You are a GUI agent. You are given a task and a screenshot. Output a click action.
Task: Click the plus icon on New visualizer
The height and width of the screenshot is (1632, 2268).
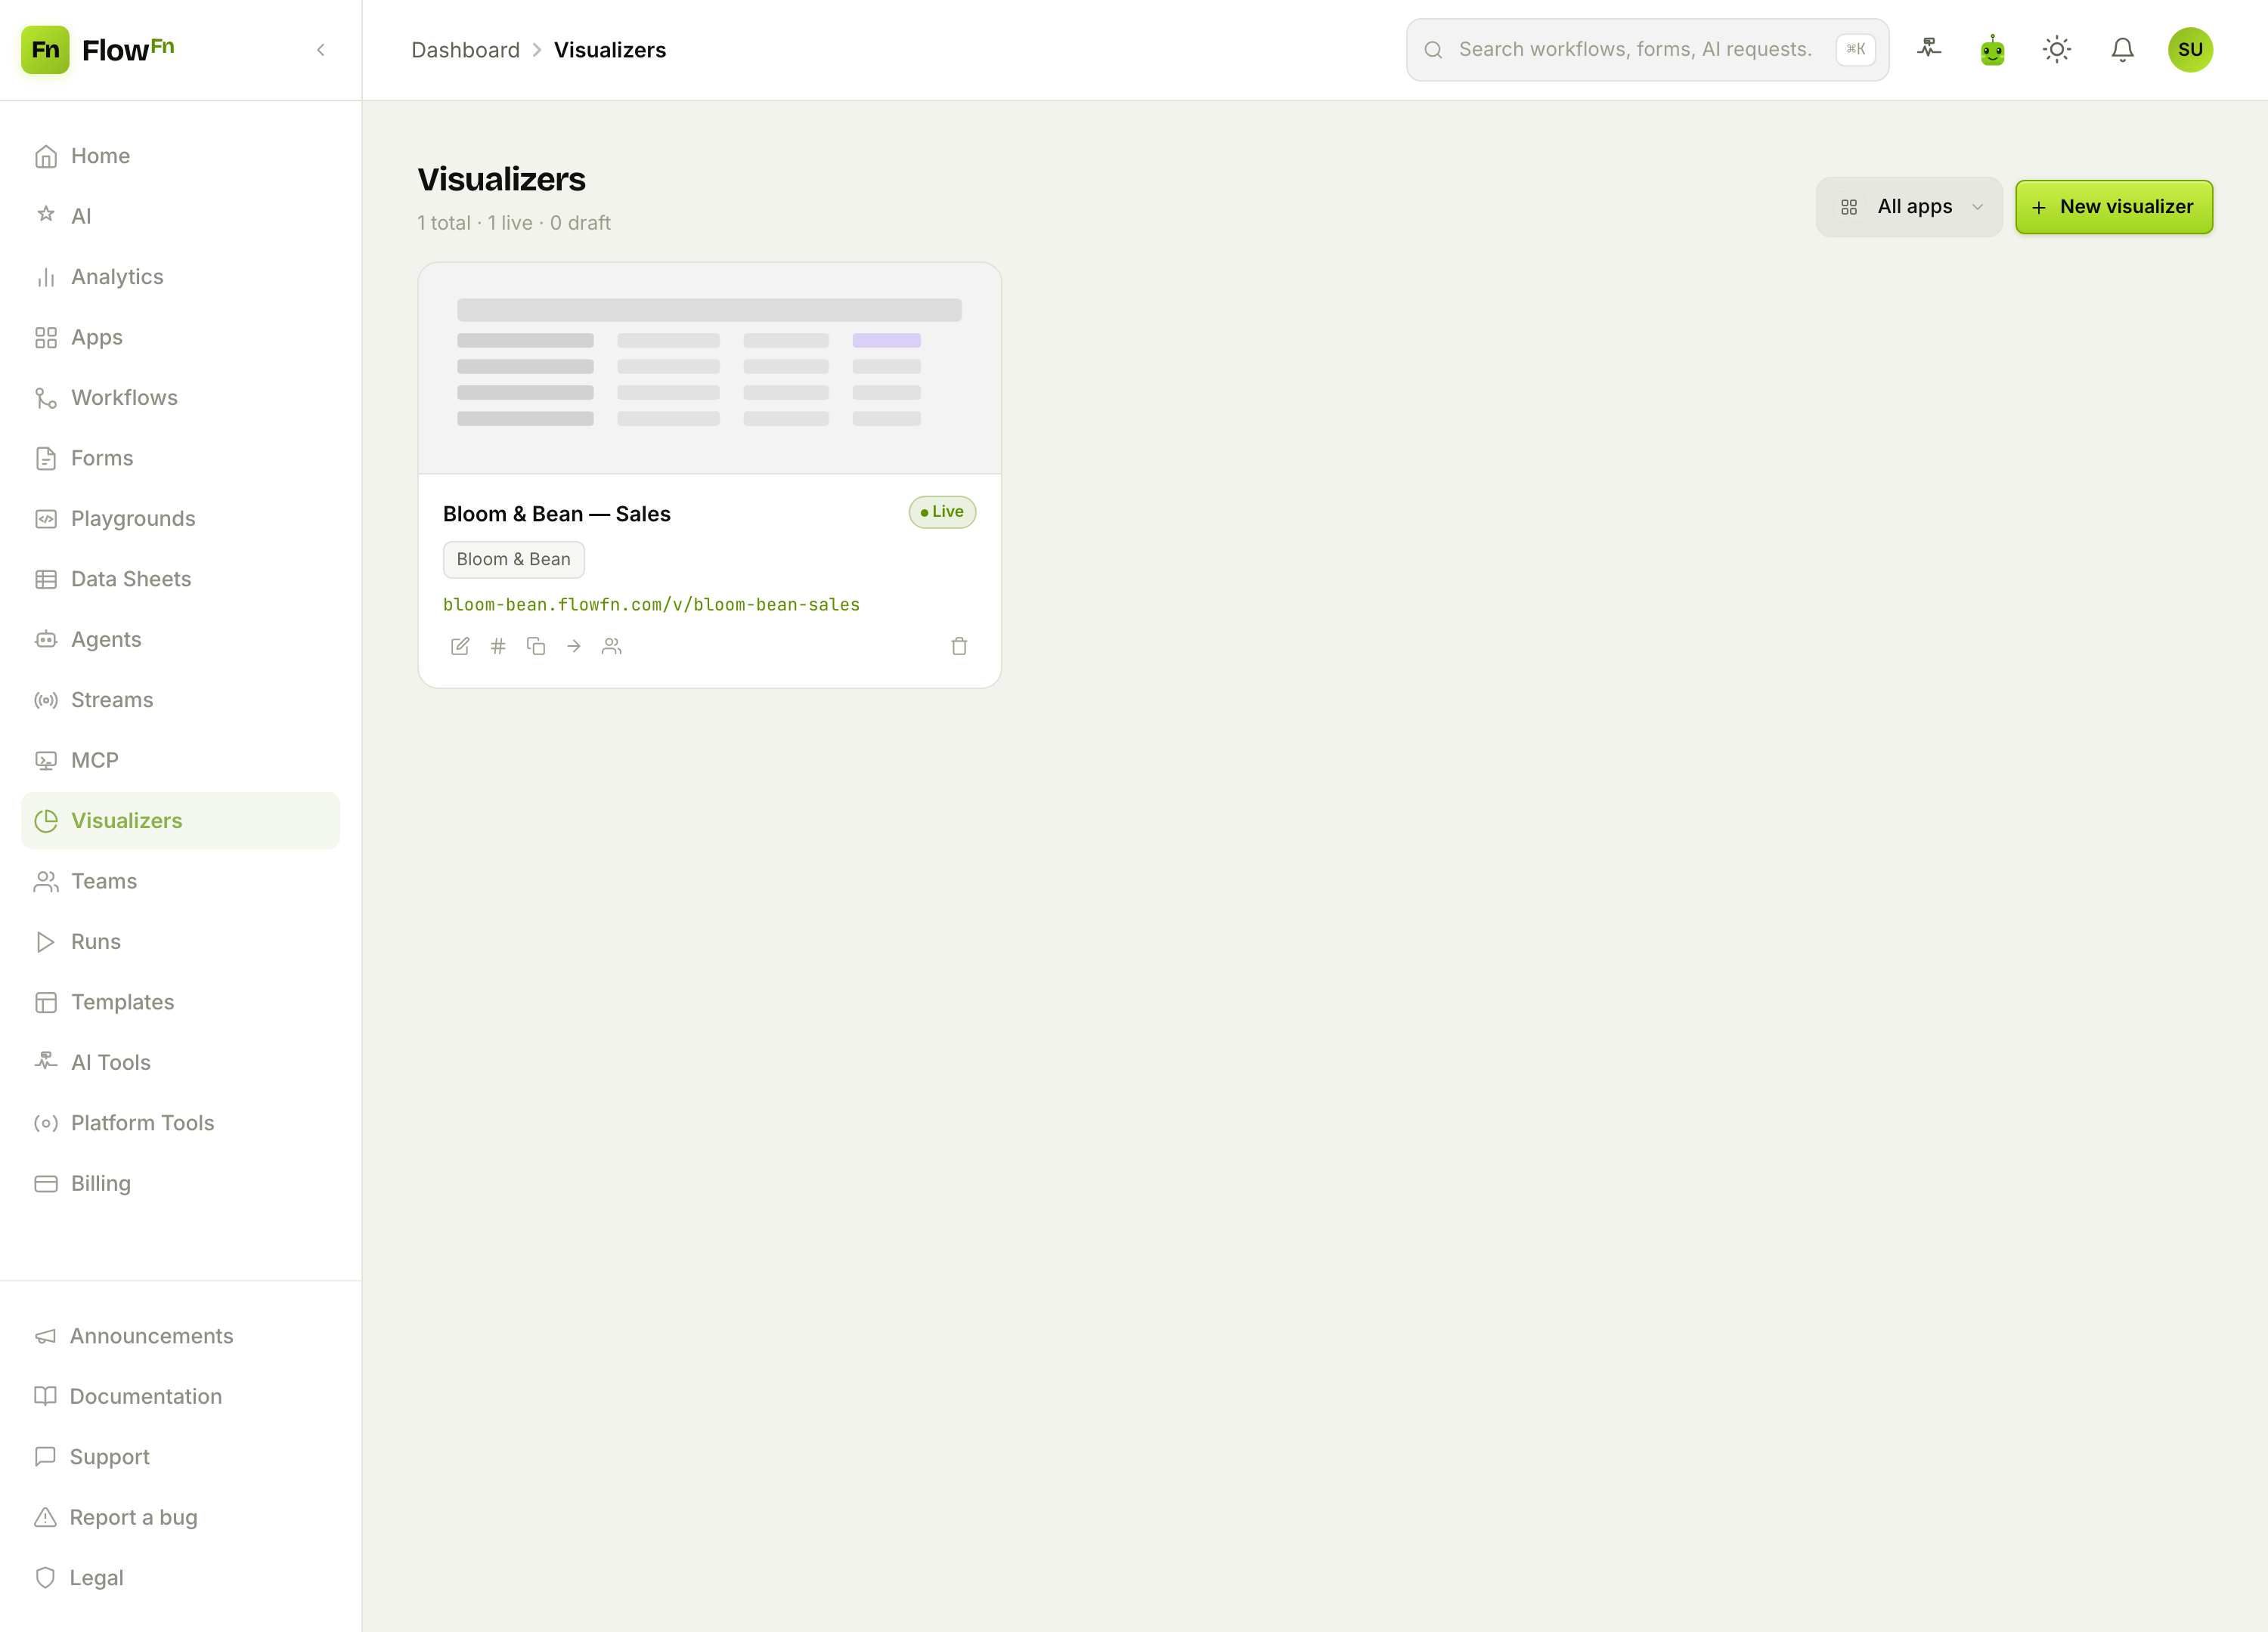click(x=2039, y=207)
